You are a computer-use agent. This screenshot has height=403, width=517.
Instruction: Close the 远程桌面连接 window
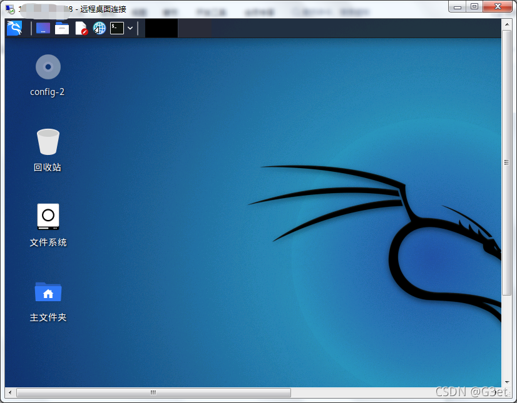tap(498, 7)
